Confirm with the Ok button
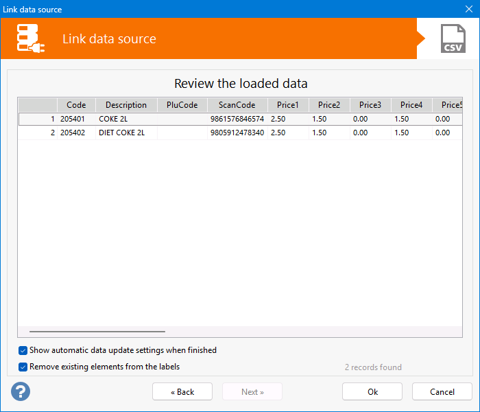Screen dimensions: 480x412 (372, 391)
